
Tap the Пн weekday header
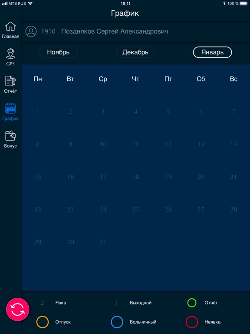[38, 79]
